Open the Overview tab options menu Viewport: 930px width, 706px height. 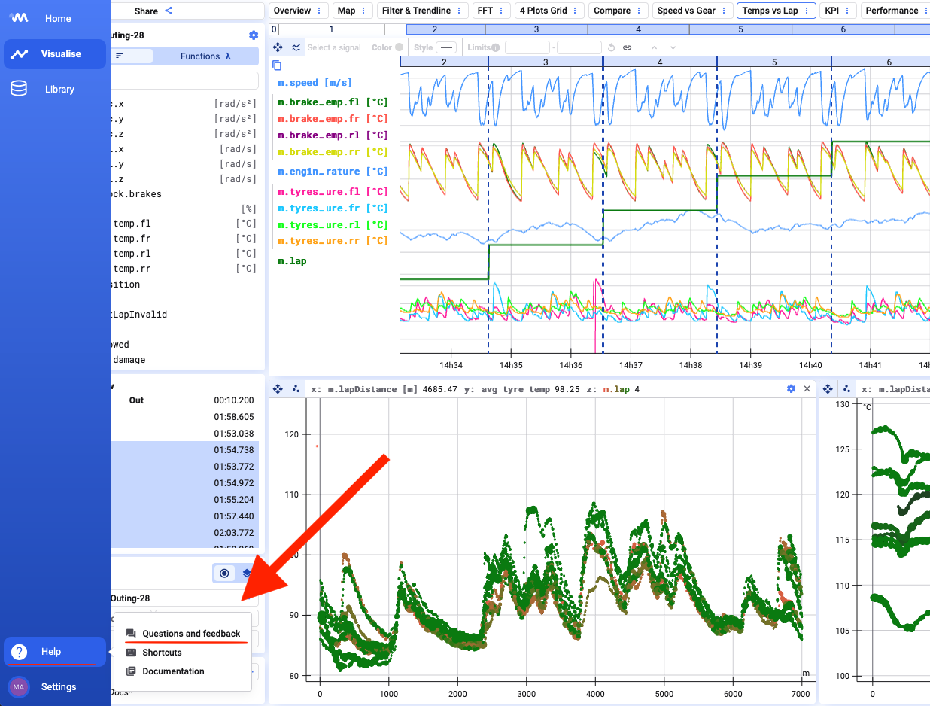320,11
